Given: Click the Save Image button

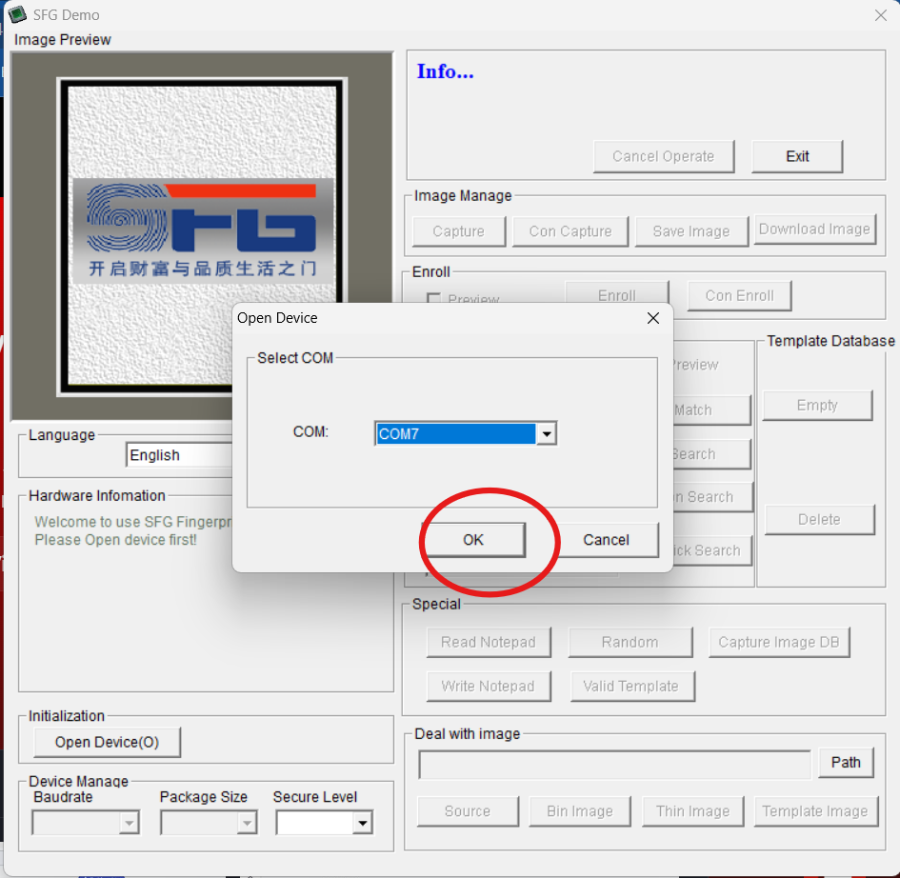Looking at the screenshot, I should pyautogui.click(x=691, y=231).
